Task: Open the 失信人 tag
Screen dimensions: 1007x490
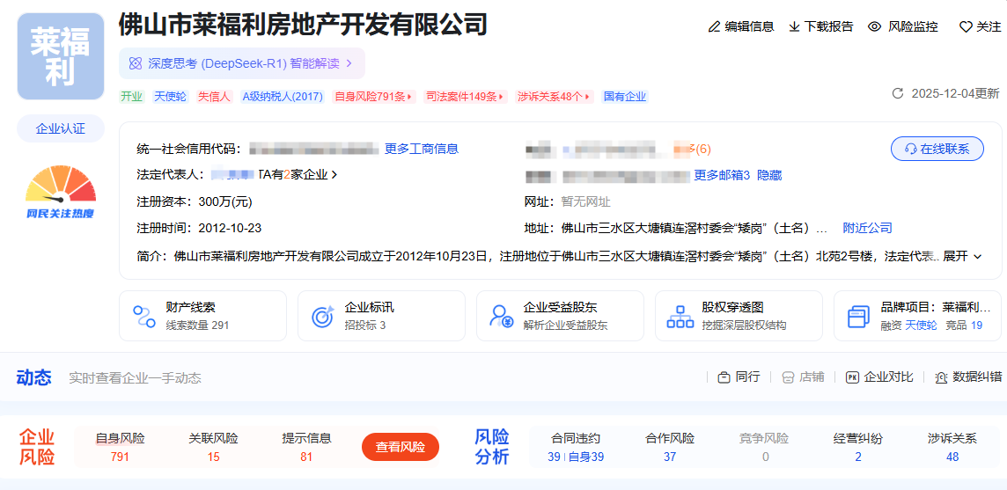Action: tap(215, 97)
